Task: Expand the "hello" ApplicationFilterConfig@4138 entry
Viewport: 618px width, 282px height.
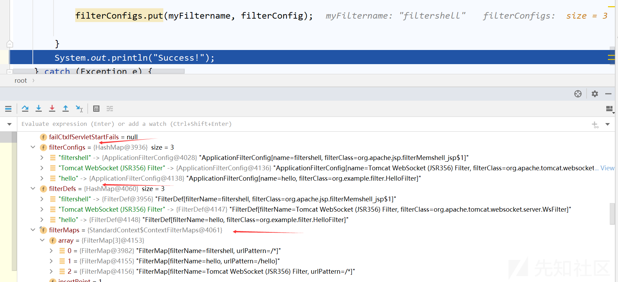Action: click(x=42, y=178)
